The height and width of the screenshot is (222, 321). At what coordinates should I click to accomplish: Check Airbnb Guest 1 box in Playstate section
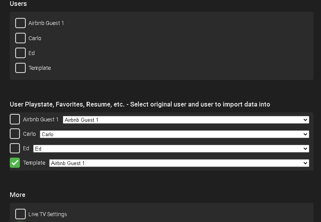point(15,119)
